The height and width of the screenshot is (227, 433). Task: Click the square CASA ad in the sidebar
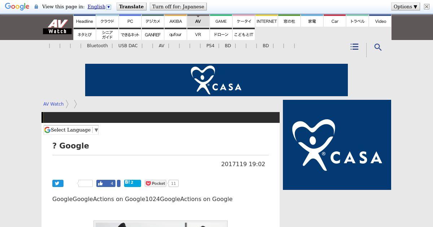click(x=337, y=145)
